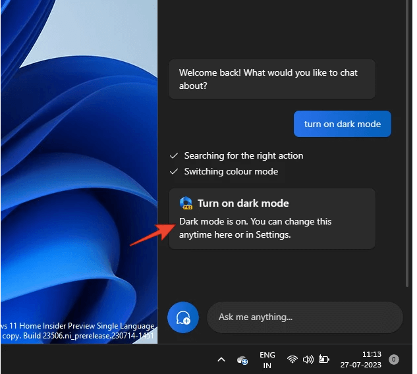Image resolution: width=417 pixels, height=374 pixels.
Task: Click the 'Welcome back!' greeting message
Action: [272, 79]
